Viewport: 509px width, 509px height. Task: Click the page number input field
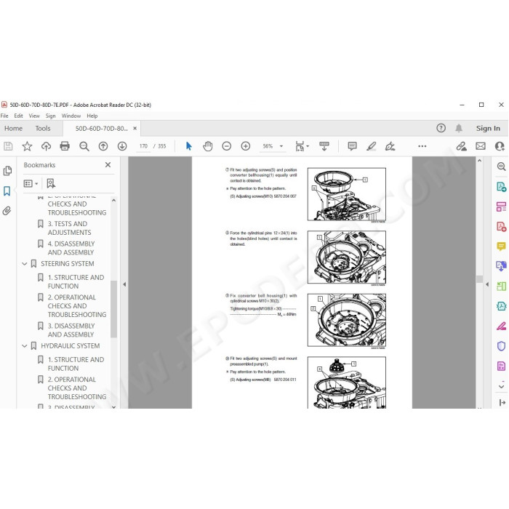pos(143,146)
